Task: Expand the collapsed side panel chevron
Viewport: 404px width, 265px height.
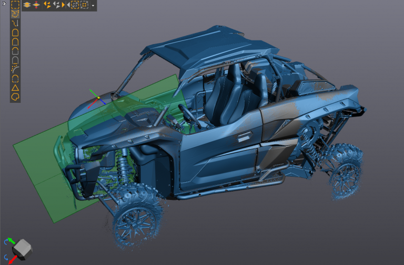Action: point(4,3)
